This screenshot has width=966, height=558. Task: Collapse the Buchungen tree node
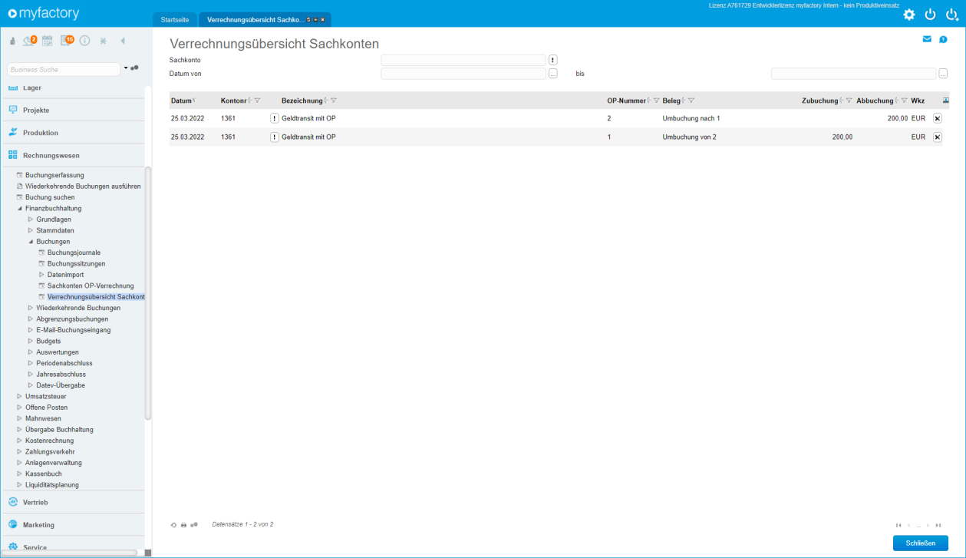pos(31,242)
